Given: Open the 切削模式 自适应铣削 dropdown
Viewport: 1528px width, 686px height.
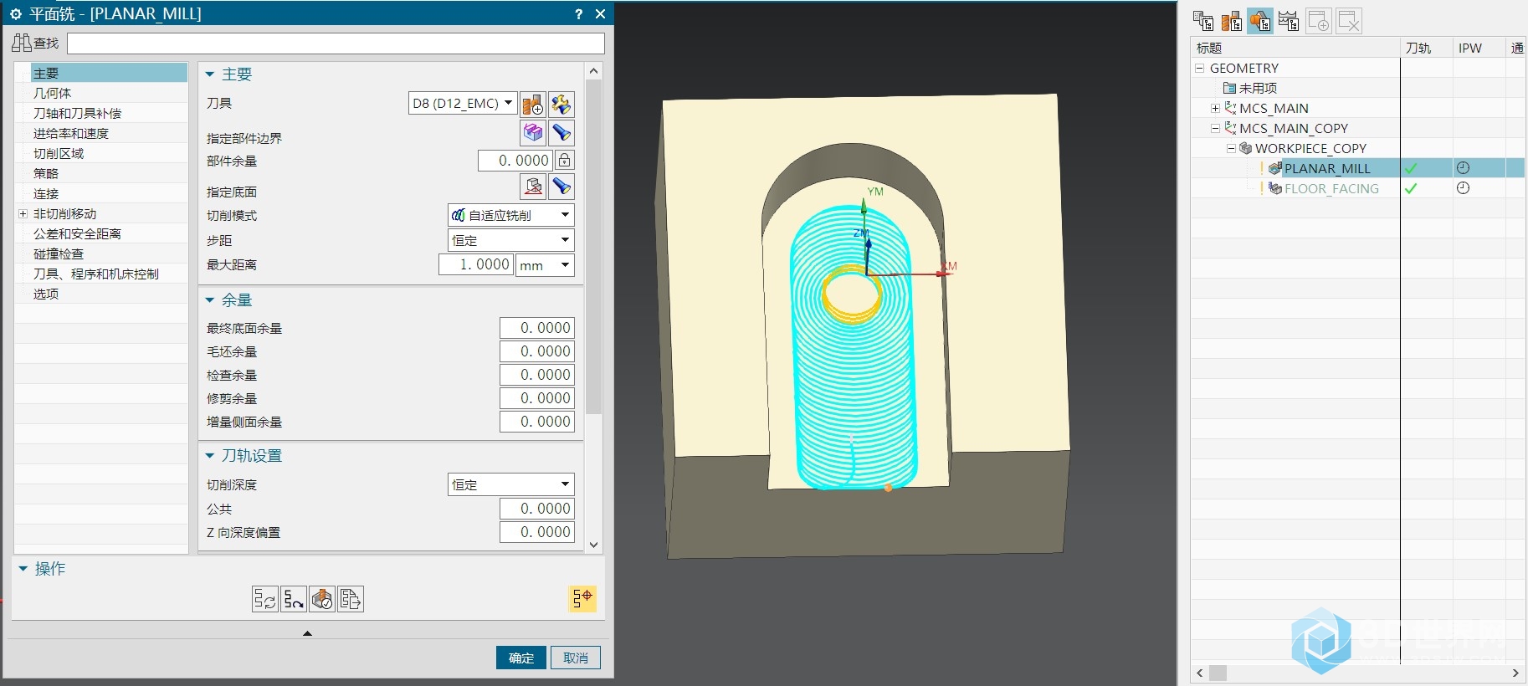Looking at the screenshot, I should [x=511, y=215].
